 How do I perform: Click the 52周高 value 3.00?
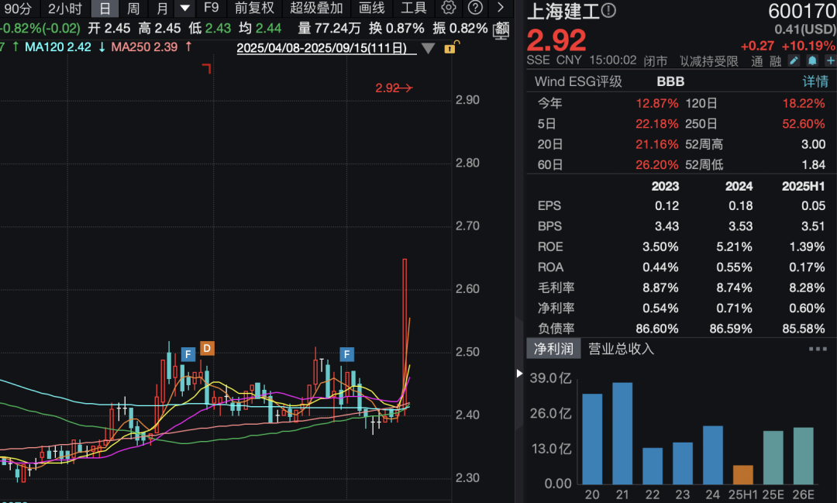[813, 144]
